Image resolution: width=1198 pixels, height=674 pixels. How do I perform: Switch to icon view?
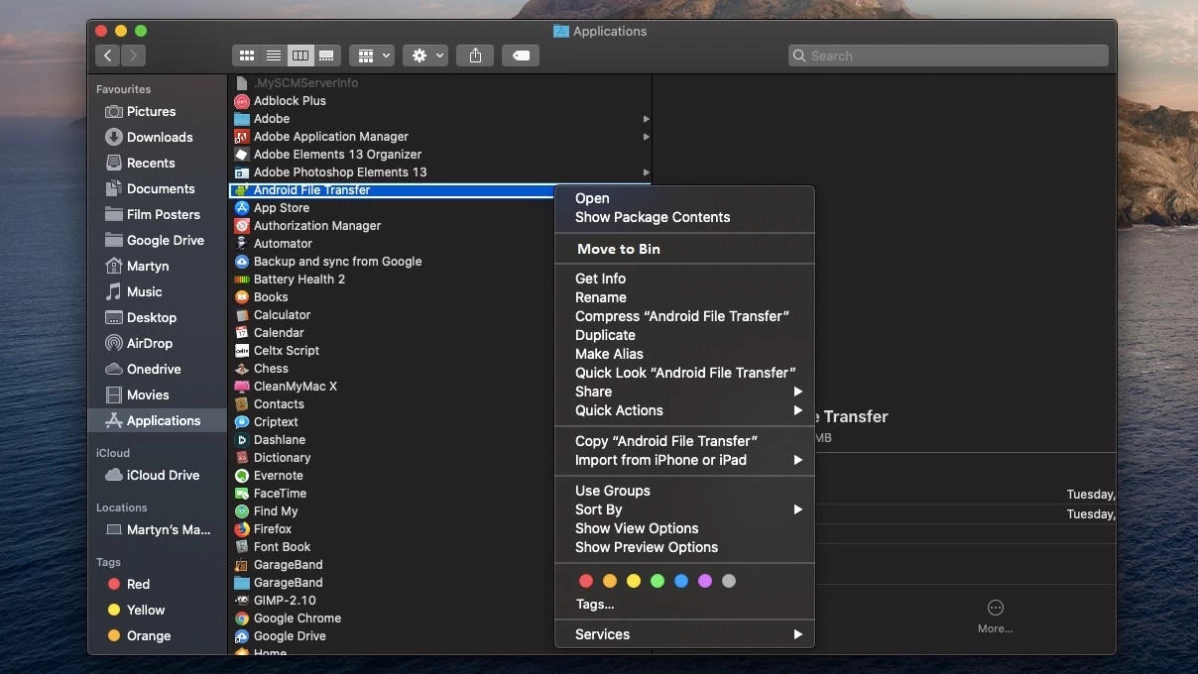pyautogui.click(x=246, y=55)
